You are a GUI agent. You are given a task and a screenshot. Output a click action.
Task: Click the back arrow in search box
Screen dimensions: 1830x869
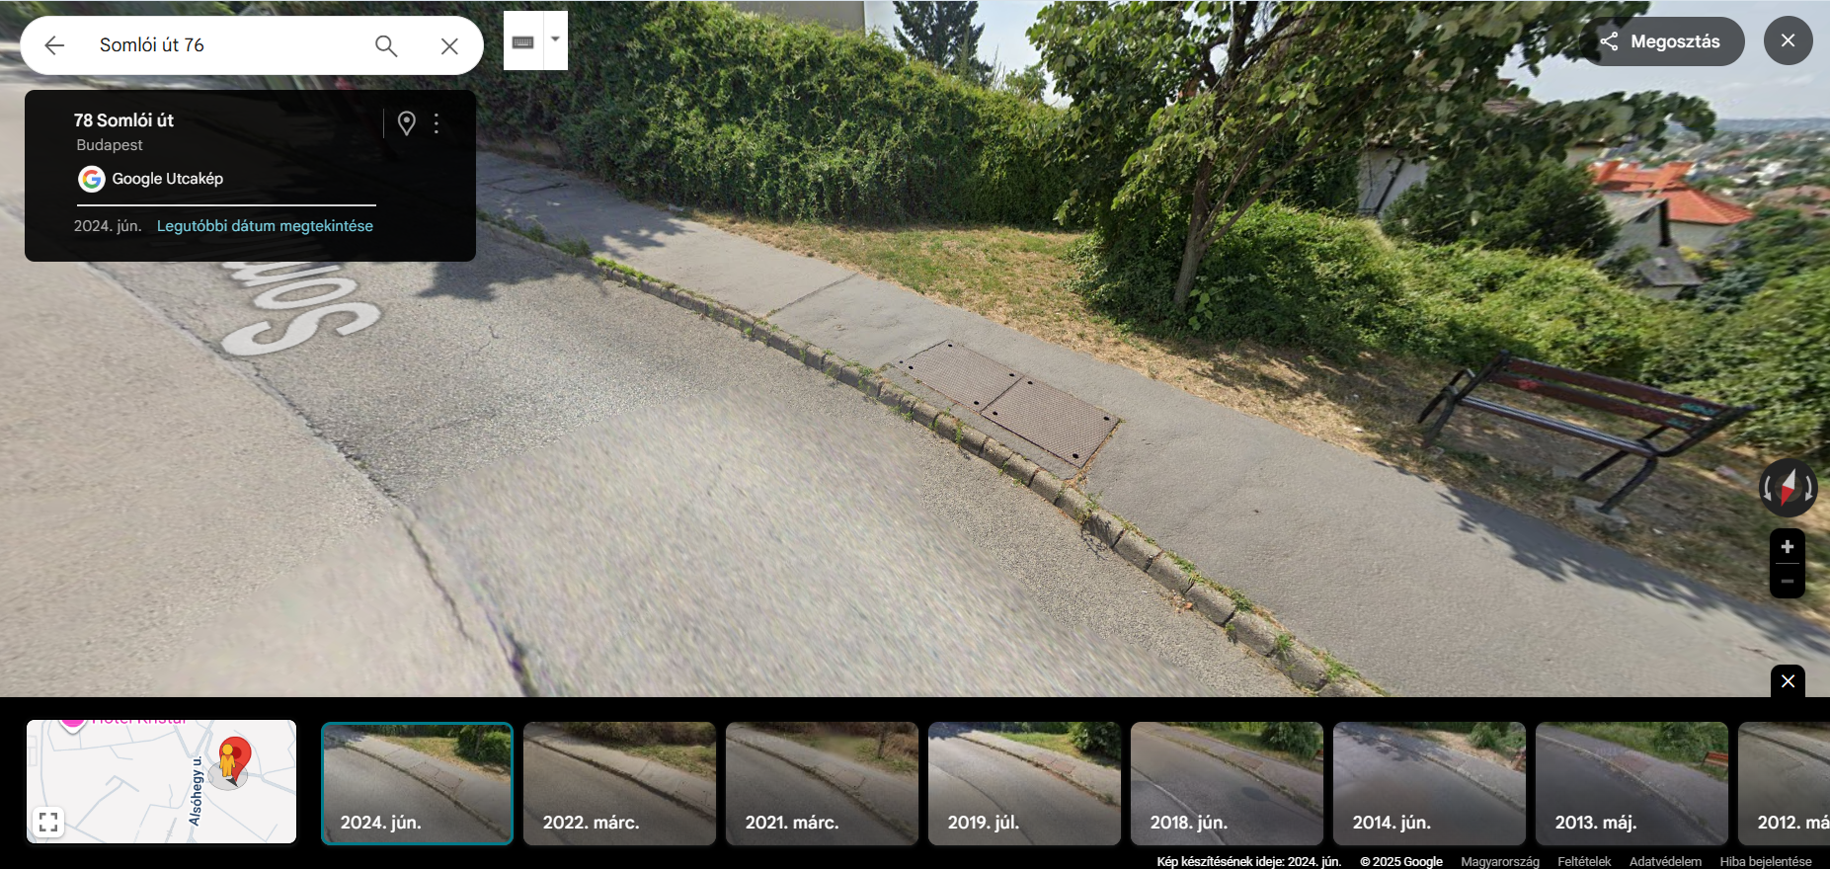click(x=54, y=45)
